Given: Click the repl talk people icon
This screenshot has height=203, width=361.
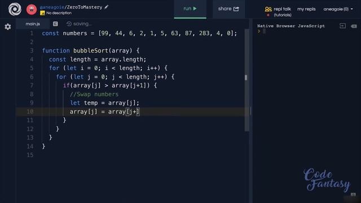Looking at the screenshot, I should click(x=268, y=9).
